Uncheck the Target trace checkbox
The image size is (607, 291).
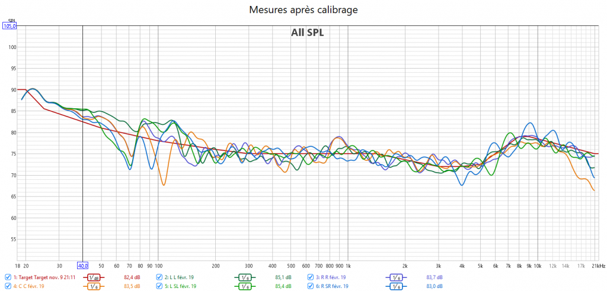[8, 277]
